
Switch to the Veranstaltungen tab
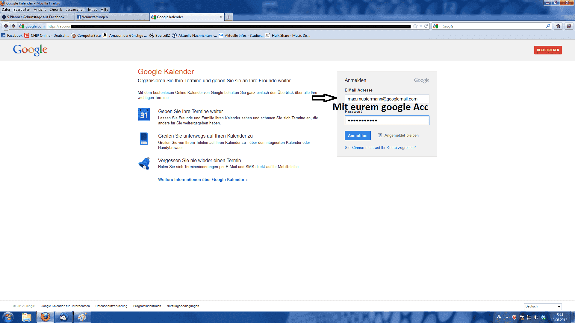(112, 17)
